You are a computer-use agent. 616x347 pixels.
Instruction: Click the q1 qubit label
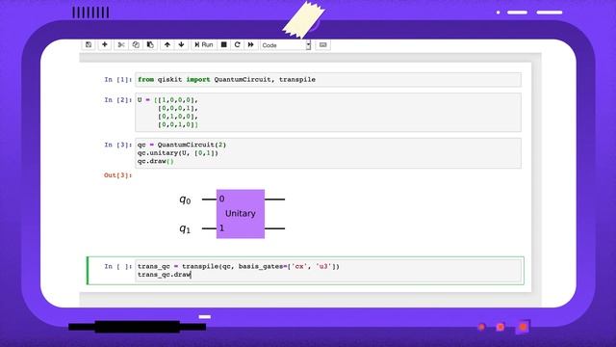(x=185, y=229)
